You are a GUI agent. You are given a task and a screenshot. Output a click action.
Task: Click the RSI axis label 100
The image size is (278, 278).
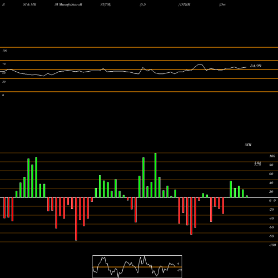(4, 51)
